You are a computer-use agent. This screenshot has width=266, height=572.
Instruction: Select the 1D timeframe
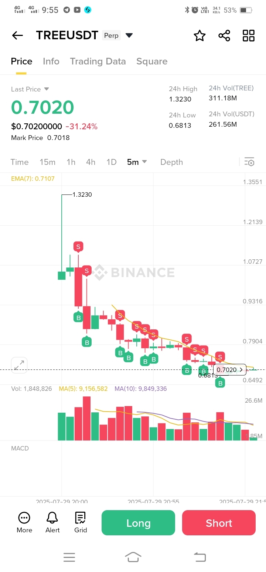111,162
